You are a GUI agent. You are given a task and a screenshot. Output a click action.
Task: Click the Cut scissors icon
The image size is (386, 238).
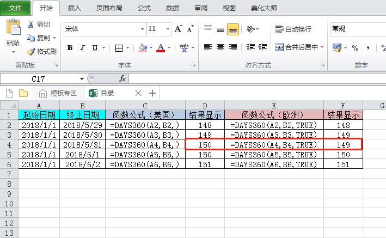click(31, 25)
